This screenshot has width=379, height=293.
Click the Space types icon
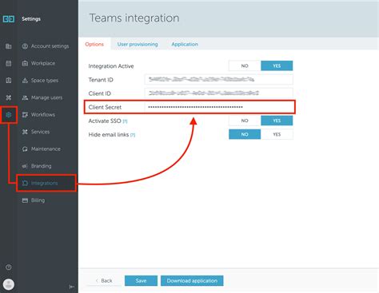point(25,81)
